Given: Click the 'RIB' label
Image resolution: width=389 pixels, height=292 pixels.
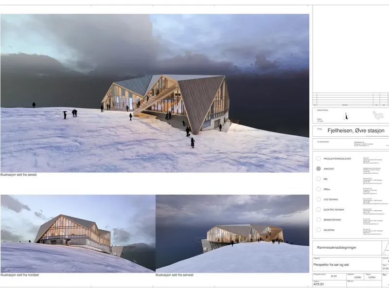Looking at the screenshot, I should pos(325,179).
